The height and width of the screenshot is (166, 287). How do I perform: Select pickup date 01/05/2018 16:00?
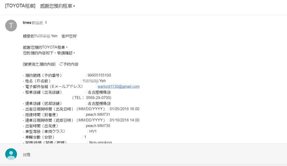click(124, 109)
